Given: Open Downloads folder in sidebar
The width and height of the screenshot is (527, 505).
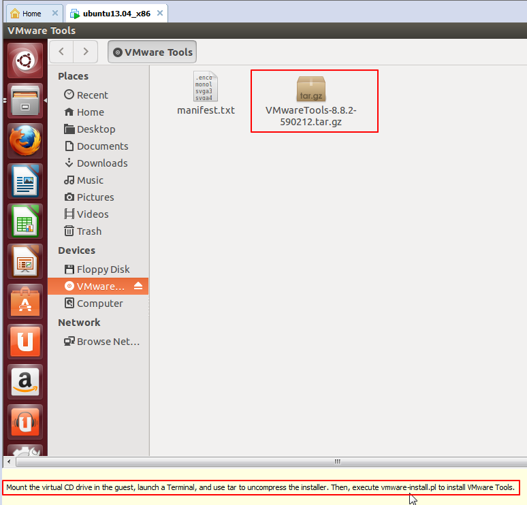Looking at the screenshot, I should click(x=98, y=163).
